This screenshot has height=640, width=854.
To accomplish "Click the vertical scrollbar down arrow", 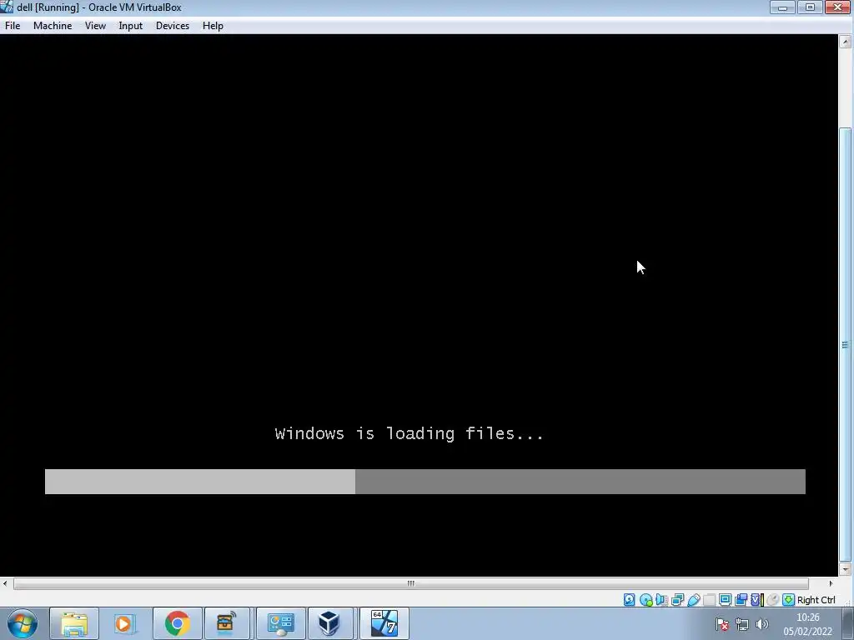I will click(x=846, y=569).
